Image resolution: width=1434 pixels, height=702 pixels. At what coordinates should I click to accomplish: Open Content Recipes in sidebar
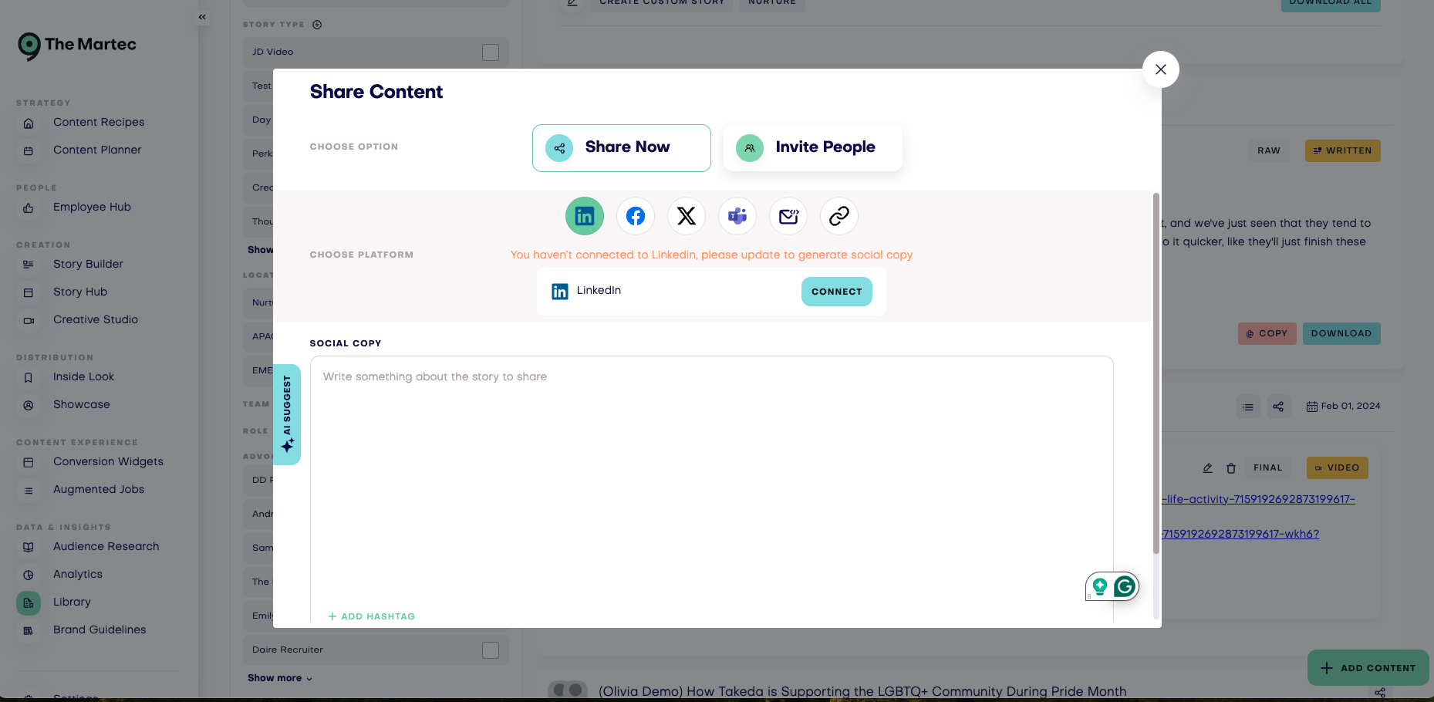click(99, 122)
